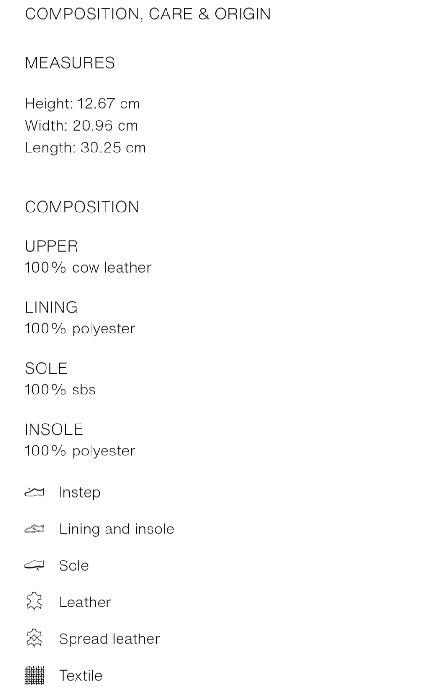The height and width of the screenshot is (697, 440).
Task: Click the Sole shoe icon
Action: pyautogui.click(x=34, y=565)
